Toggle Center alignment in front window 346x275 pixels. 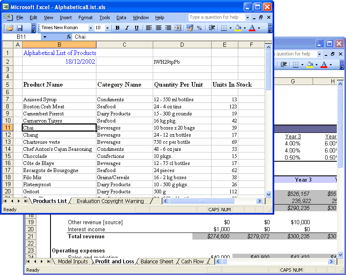pos(159,28)
